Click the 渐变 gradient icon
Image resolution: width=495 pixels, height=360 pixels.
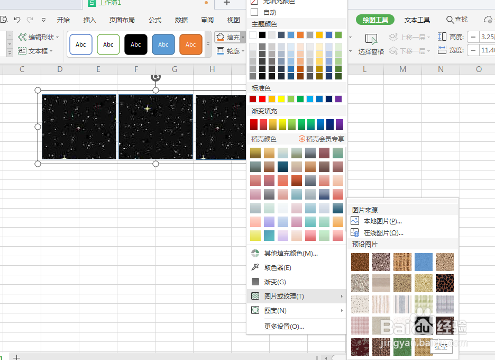click(x=255, y=282)
